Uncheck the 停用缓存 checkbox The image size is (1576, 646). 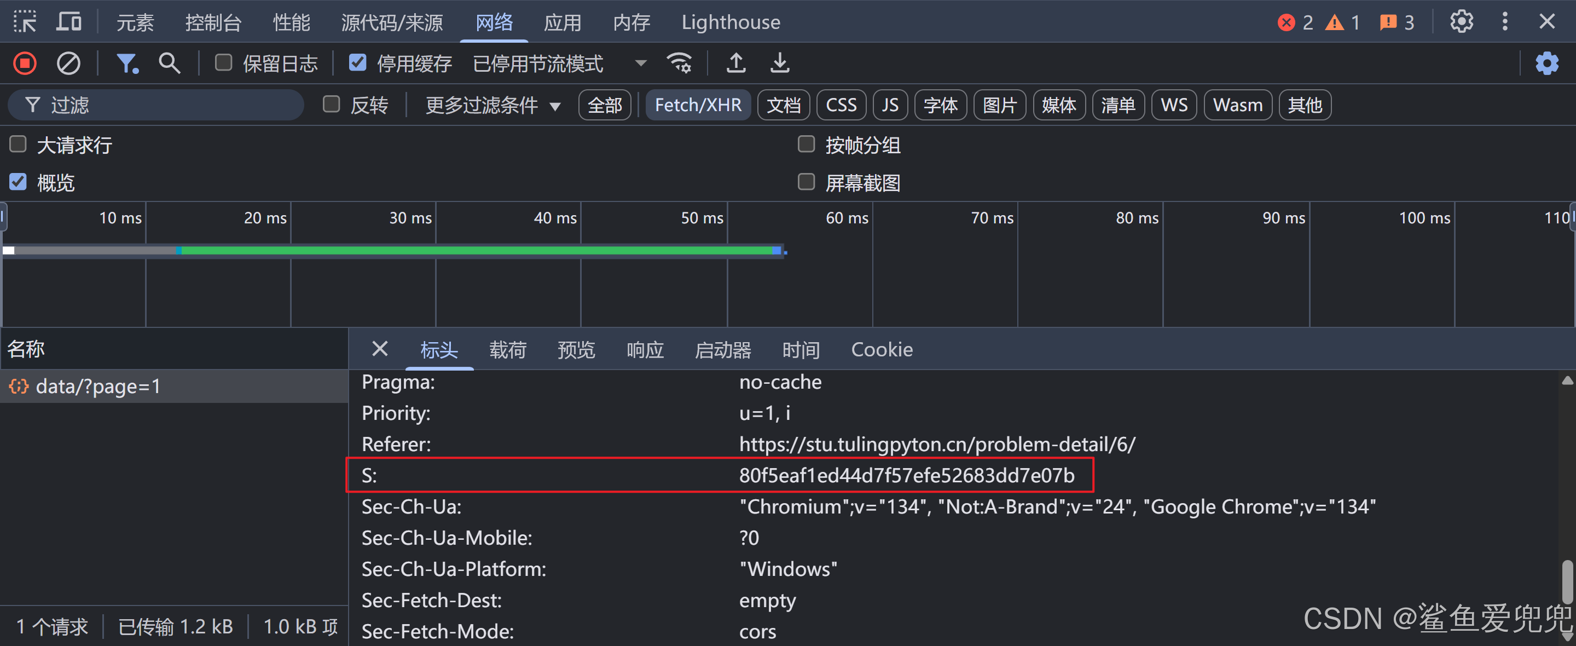click(x=357, y=62)
